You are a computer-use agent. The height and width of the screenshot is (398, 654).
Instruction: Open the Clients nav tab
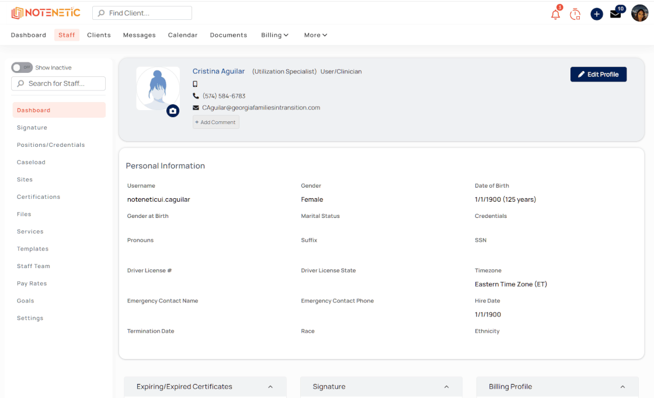coord(99,35)
